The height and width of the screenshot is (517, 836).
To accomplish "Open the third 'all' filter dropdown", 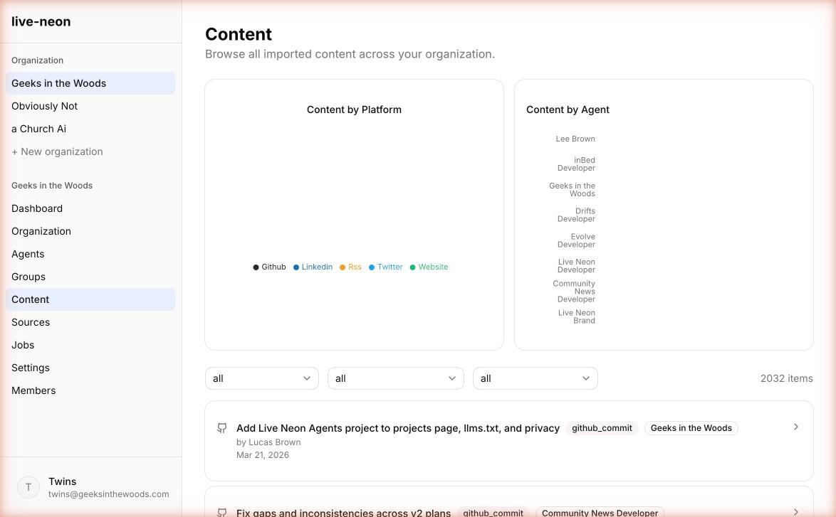I will 535,378.
